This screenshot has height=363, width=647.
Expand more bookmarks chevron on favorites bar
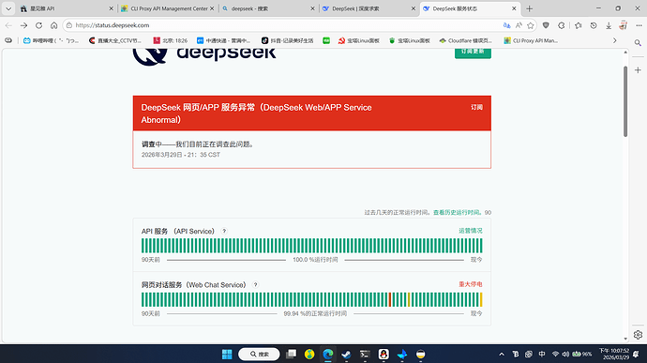click(615, 40)
